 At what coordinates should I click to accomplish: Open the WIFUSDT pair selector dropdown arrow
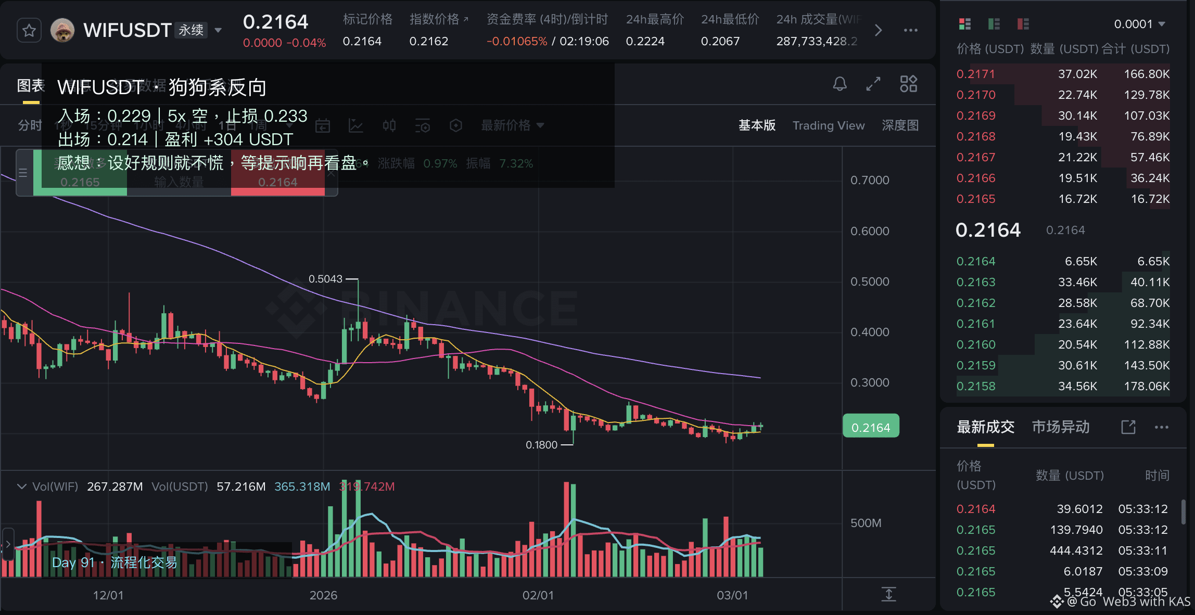click(x=219, y=30)
